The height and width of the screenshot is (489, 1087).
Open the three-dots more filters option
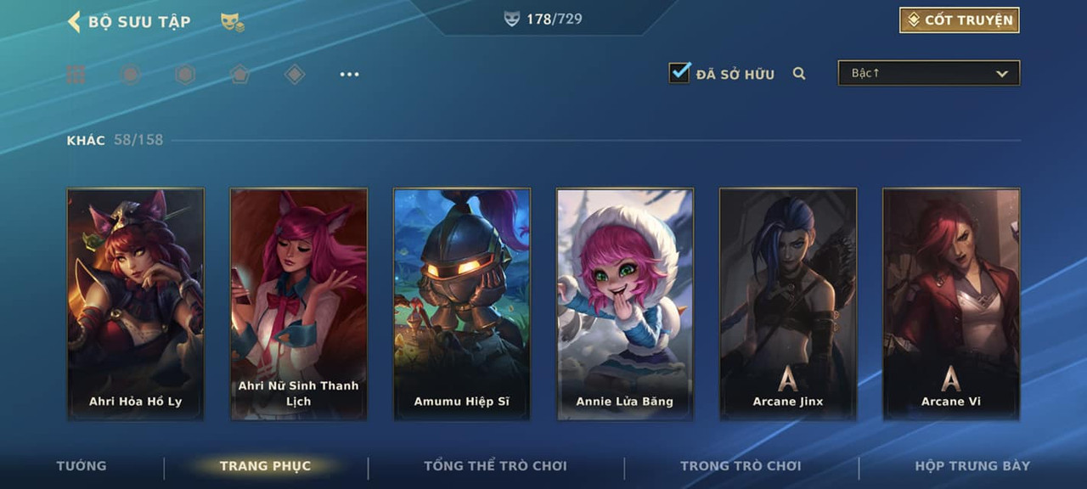tap(349, 75)
